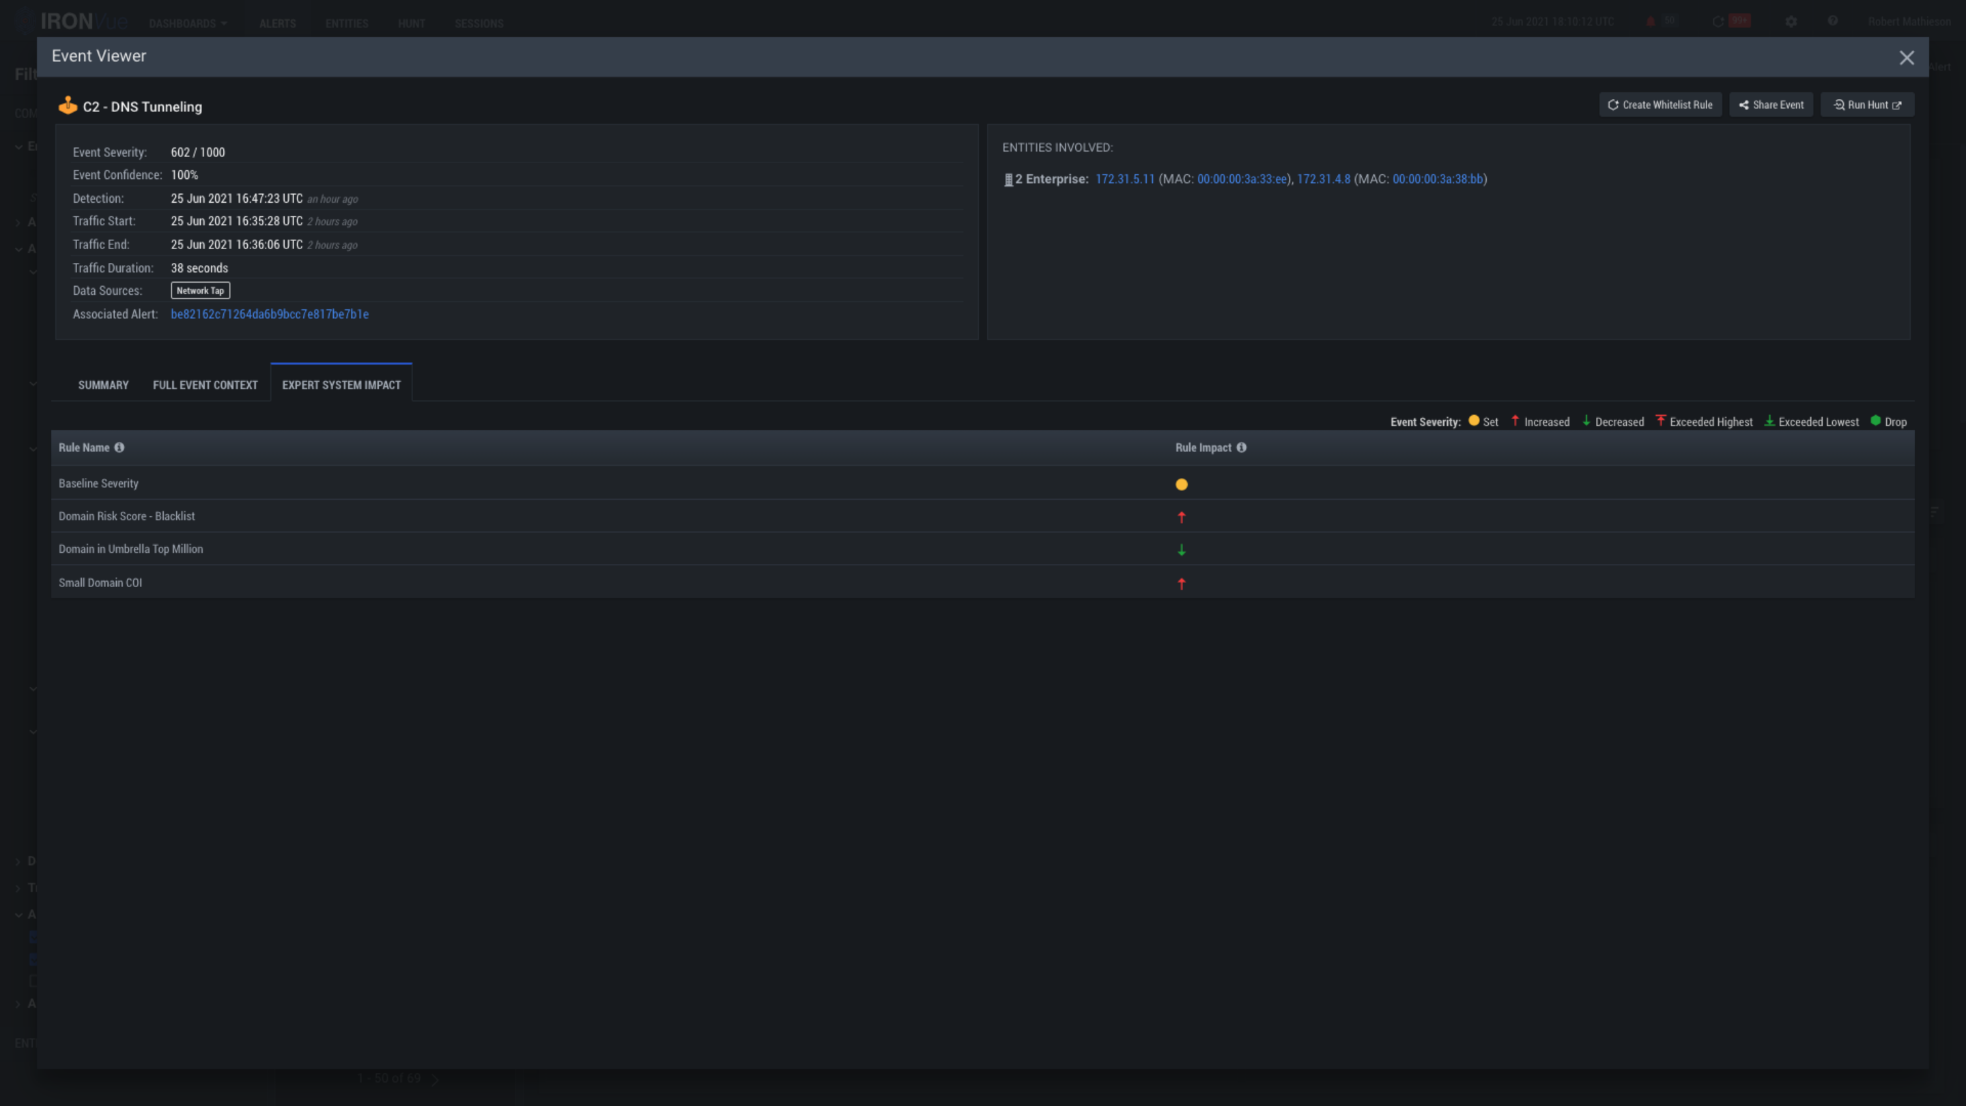Click the Rule Impact info icon
Image resolution: width=1966 pixels, height=1106 pixels.
tap(1241, 447)
